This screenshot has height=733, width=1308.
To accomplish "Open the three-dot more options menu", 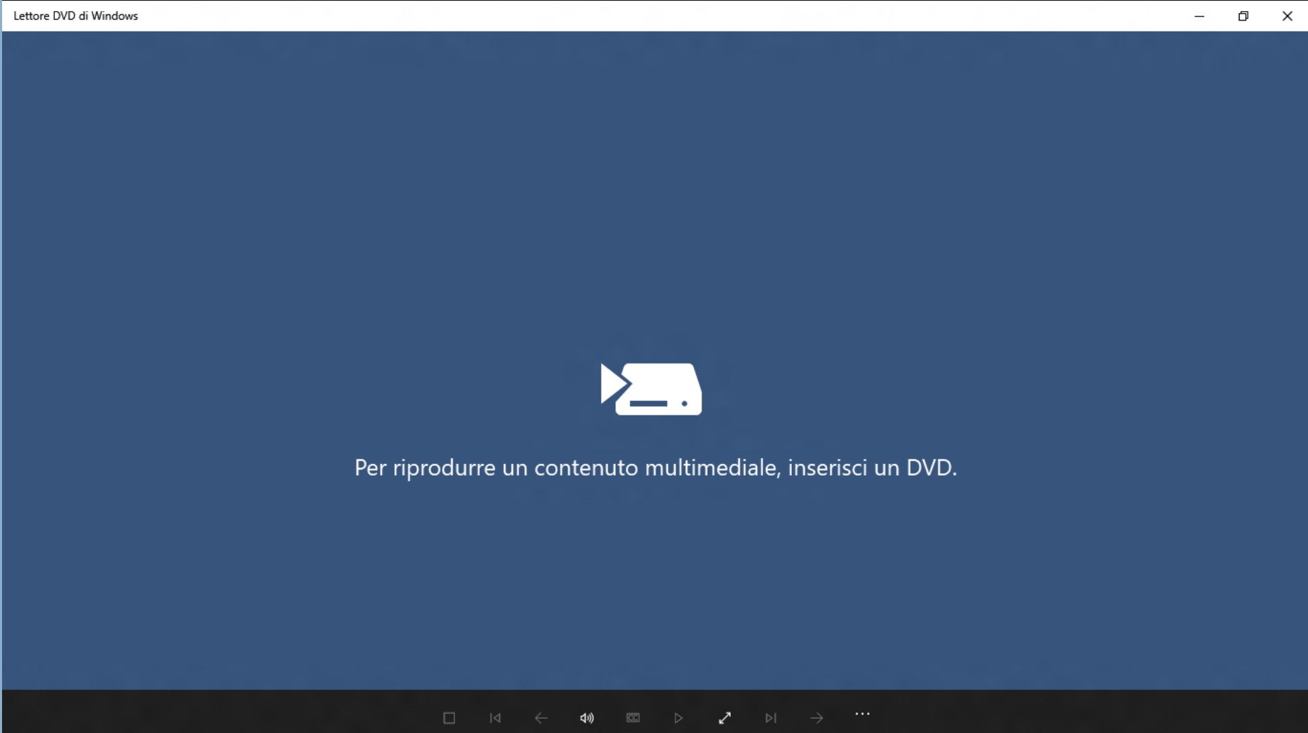I will click(x=862, y=714).
